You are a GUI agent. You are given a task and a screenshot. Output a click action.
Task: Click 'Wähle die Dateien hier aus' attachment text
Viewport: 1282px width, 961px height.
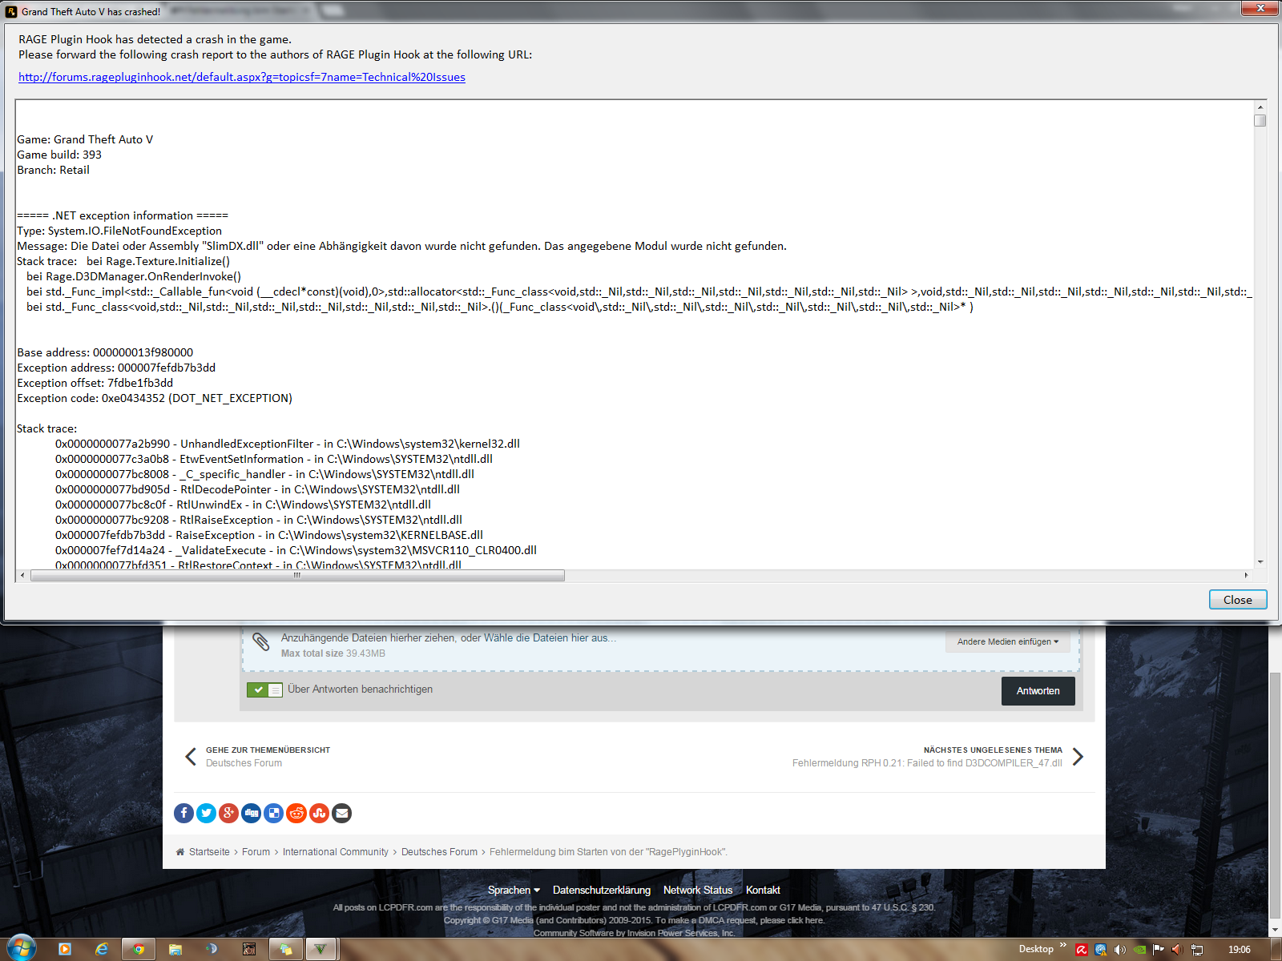[550, 638]
